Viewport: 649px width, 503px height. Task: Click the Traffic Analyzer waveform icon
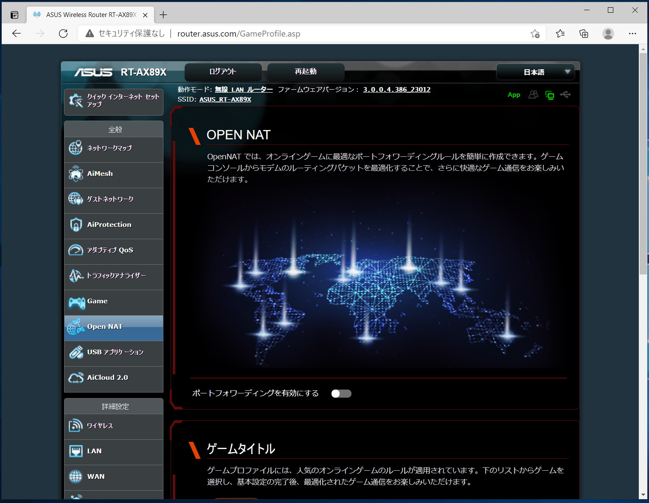(76, 275)
